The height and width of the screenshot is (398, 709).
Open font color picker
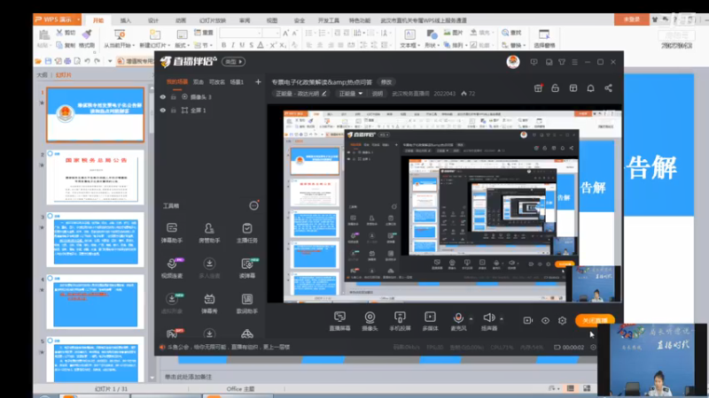coord(261,45)
